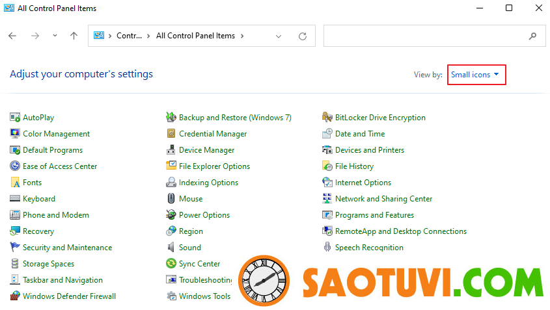
Task: Click the Windows Defender Firewall icon
Action: (15, 296)
